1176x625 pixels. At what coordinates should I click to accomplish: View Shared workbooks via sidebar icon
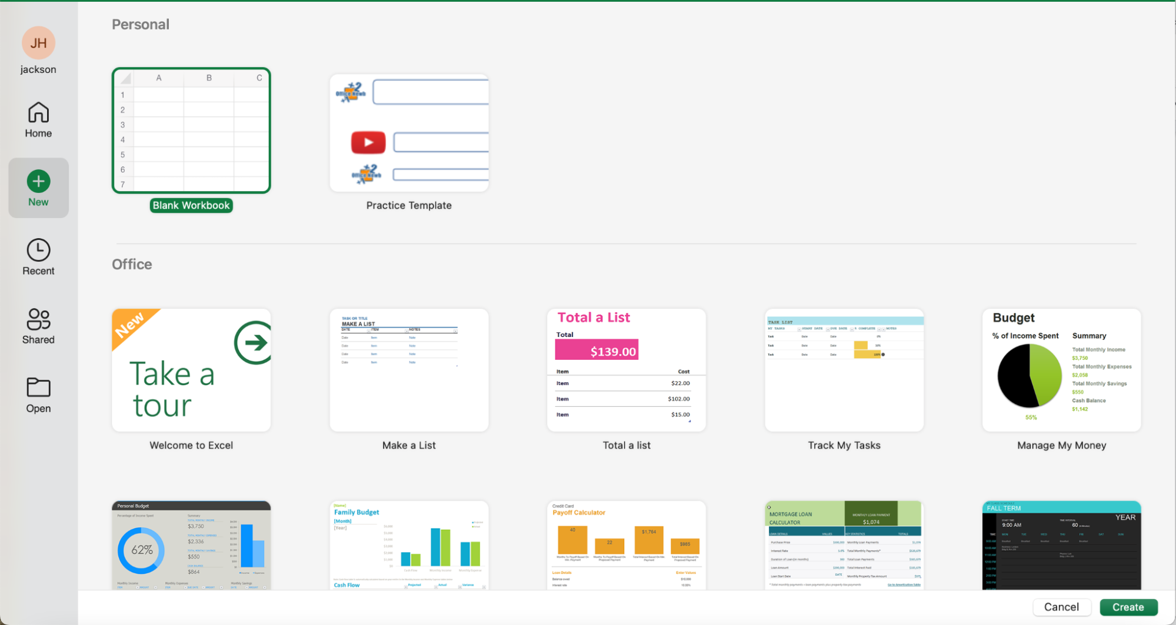coord(38,326)
